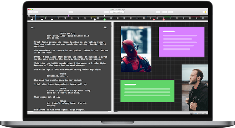Click the view toggle icon beside the zoom slider

coord(191,114)
